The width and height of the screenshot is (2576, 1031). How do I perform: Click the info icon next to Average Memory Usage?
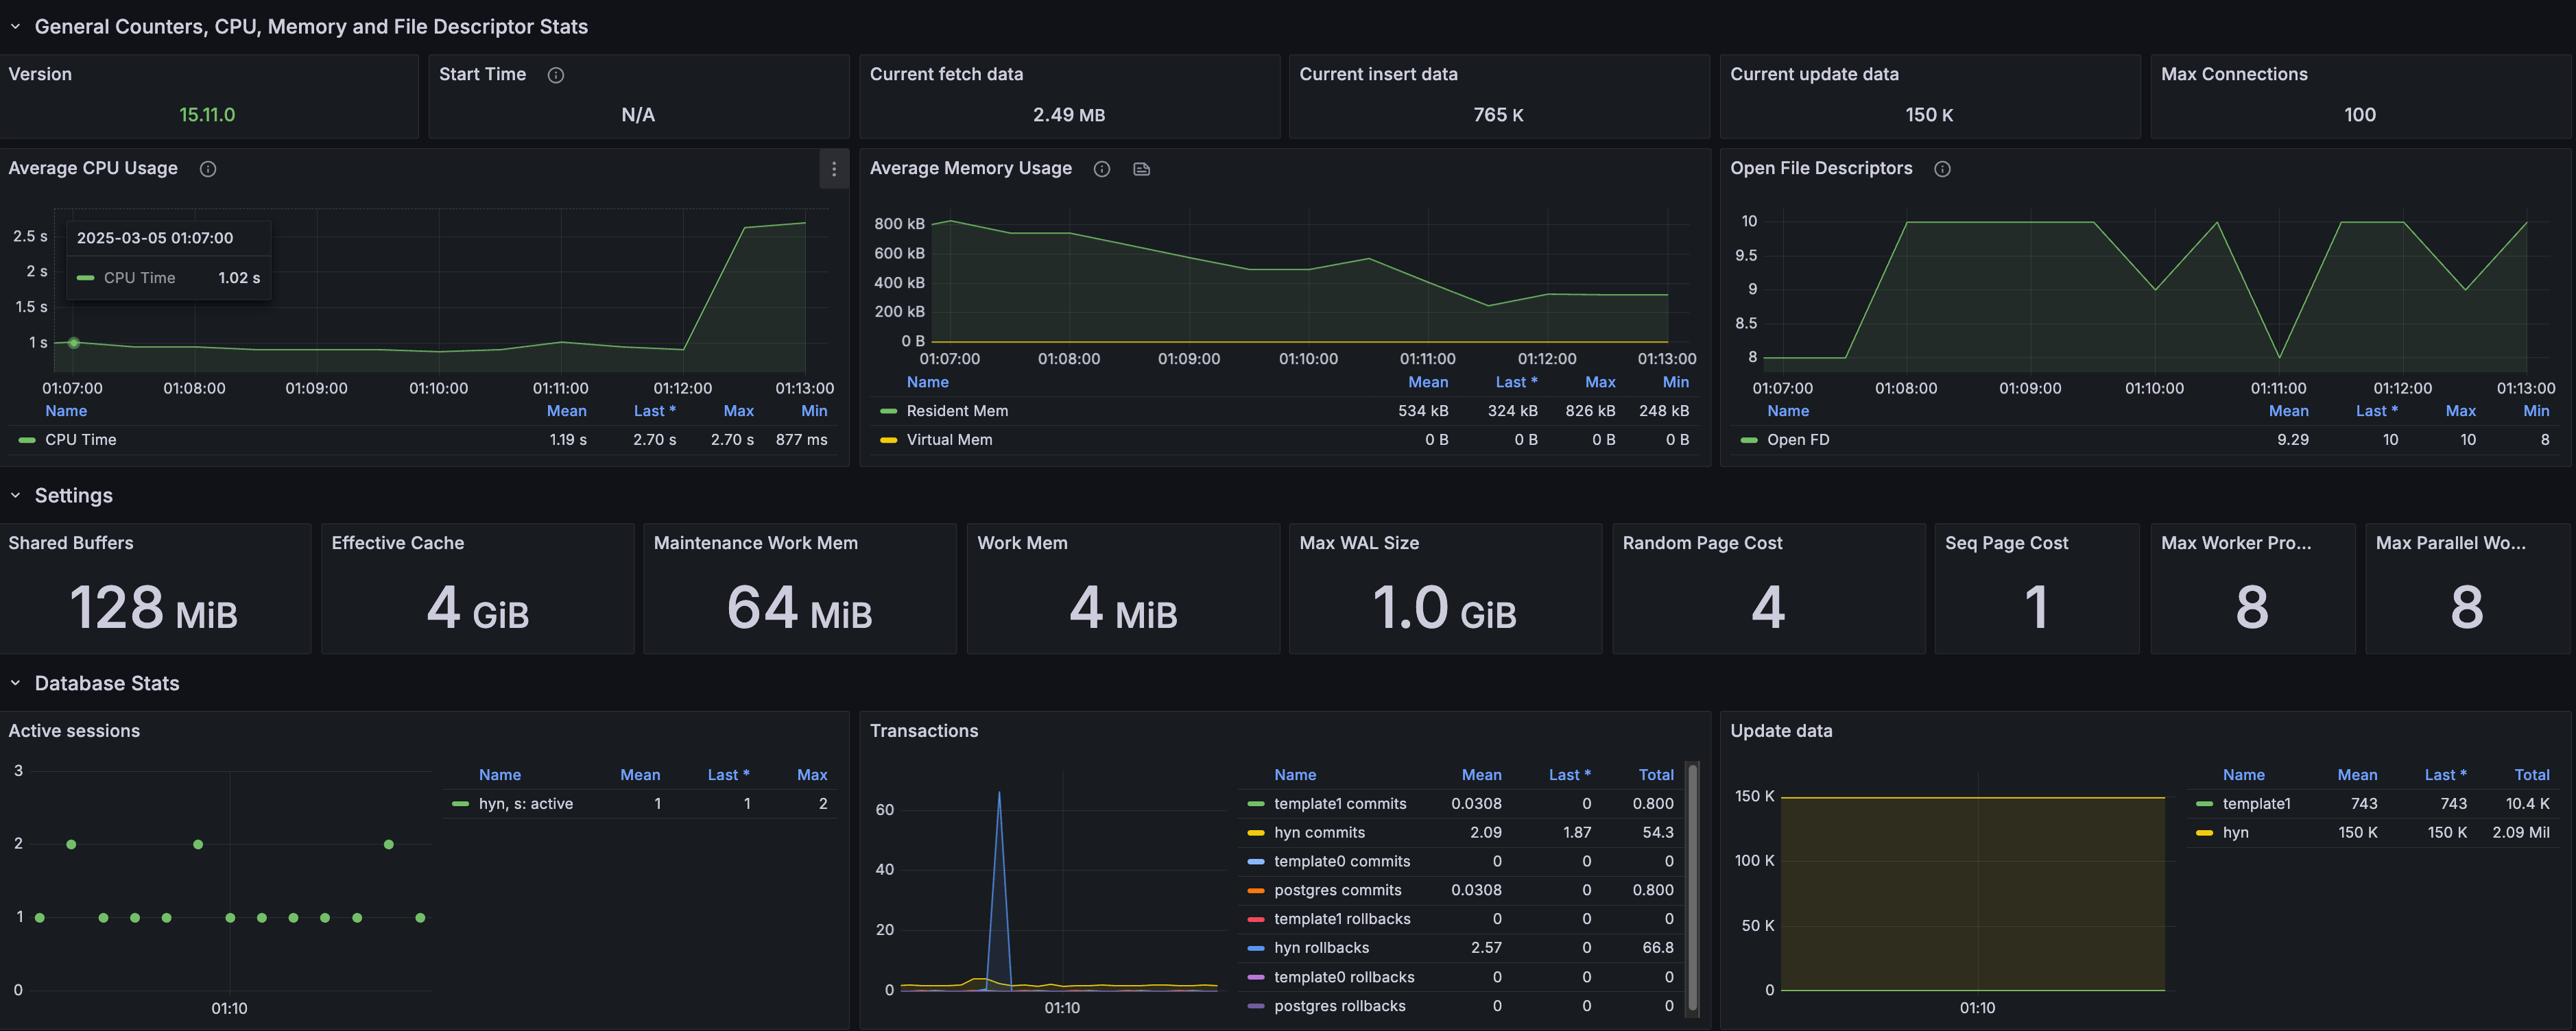pos(1101,169)
